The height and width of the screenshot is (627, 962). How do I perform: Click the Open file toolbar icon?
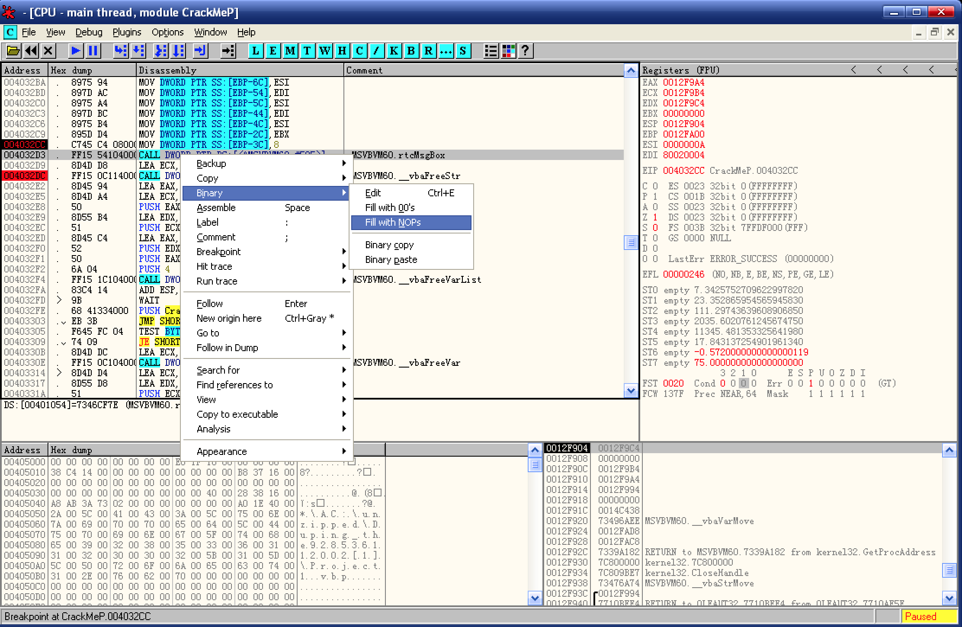[13, 51]
